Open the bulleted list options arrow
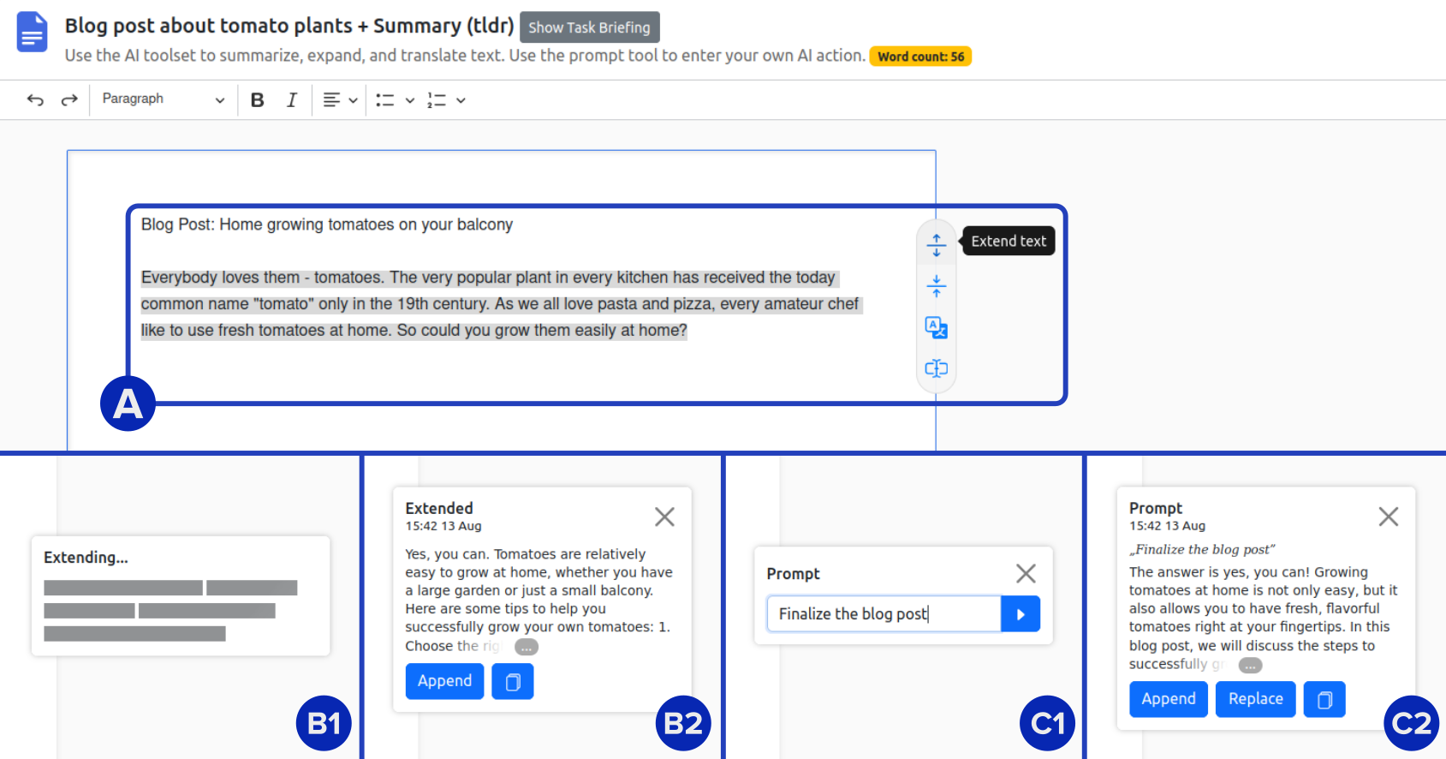 pyautogui.click(x=410, y=100)
